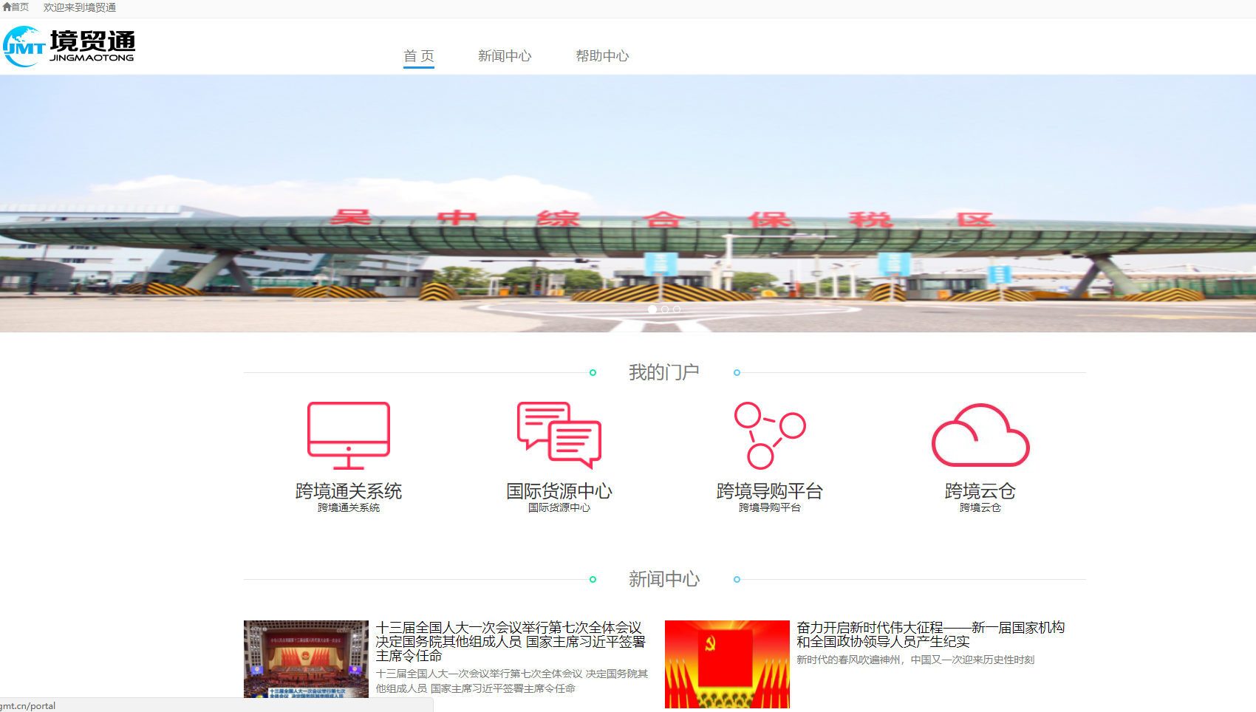The image size is (1256, 712).
Task: Select 首页 in the main navigation
Action: [419, 55]
